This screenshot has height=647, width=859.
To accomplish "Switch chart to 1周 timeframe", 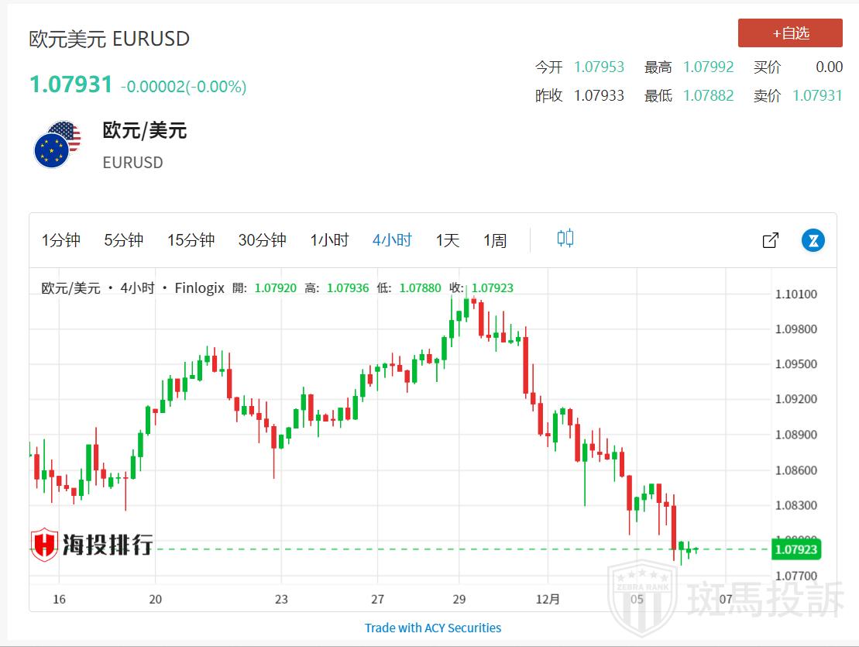I will tap(495, 240).
